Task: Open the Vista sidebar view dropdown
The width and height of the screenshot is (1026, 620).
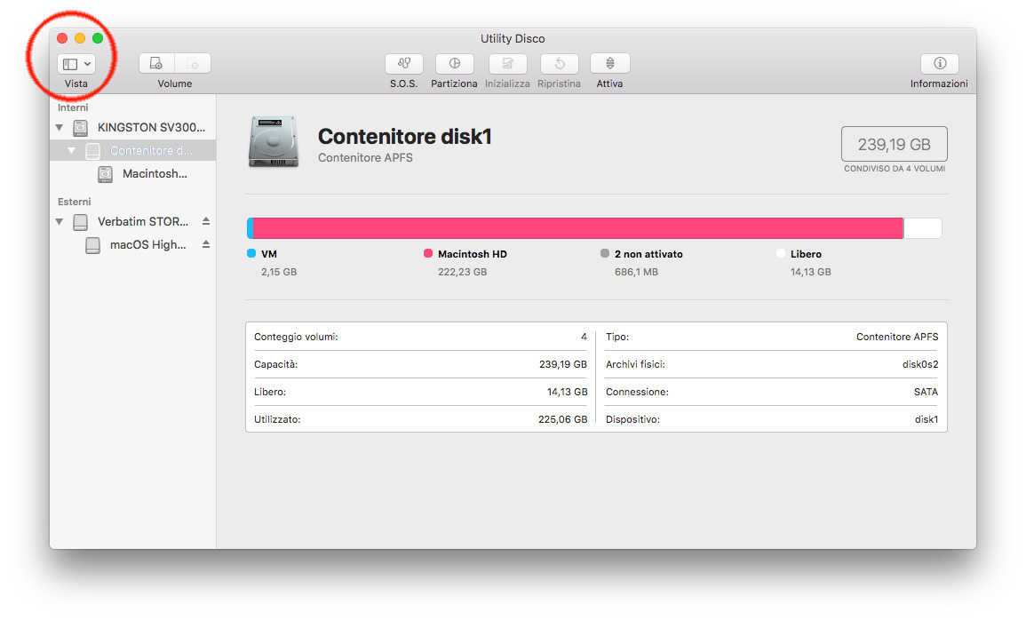Action: [76, 63]
